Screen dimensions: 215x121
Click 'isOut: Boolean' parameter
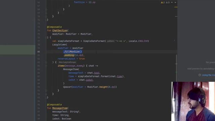coord(62,119)
